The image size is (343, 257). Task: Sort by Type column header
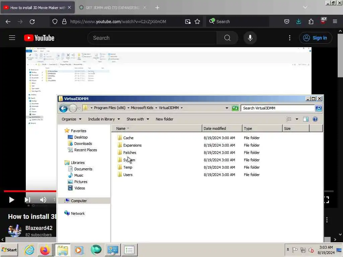point(262,128)
